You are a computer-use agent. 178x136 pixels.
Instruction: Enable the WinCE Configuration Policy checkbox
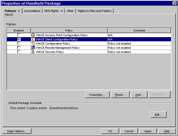(19, 43)
